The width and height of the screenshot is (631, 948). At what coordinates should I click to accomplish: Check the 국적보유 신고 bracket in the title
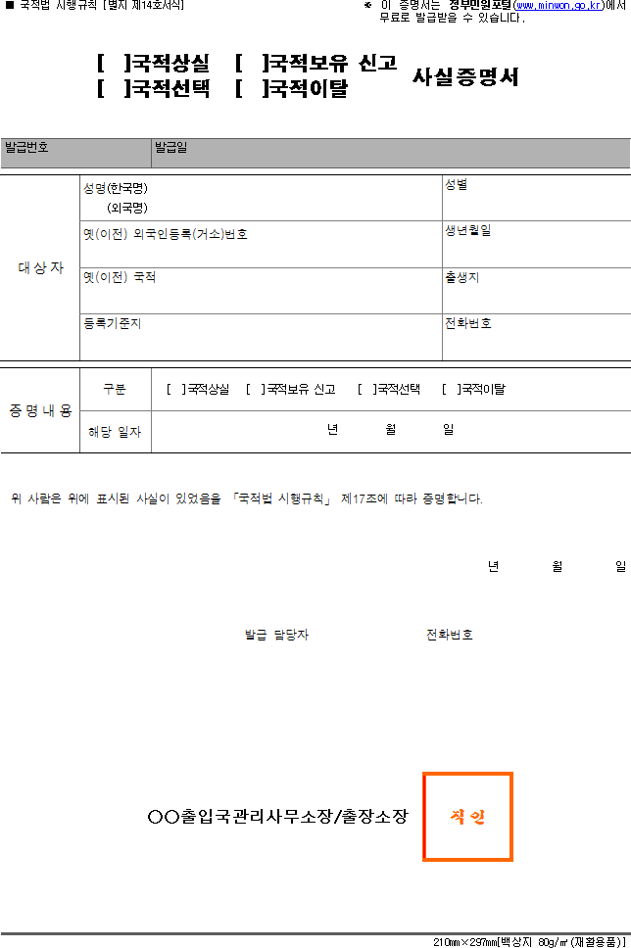252,63
